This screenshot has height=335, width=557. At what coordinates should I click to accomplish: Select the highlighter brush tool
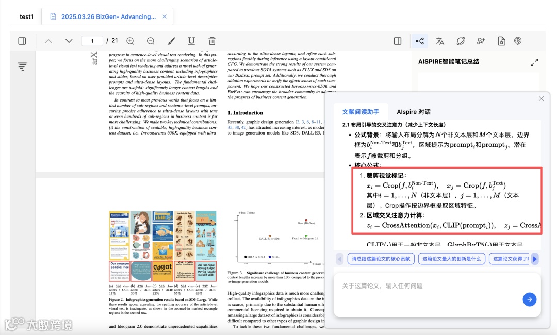[x=171, y=41]
